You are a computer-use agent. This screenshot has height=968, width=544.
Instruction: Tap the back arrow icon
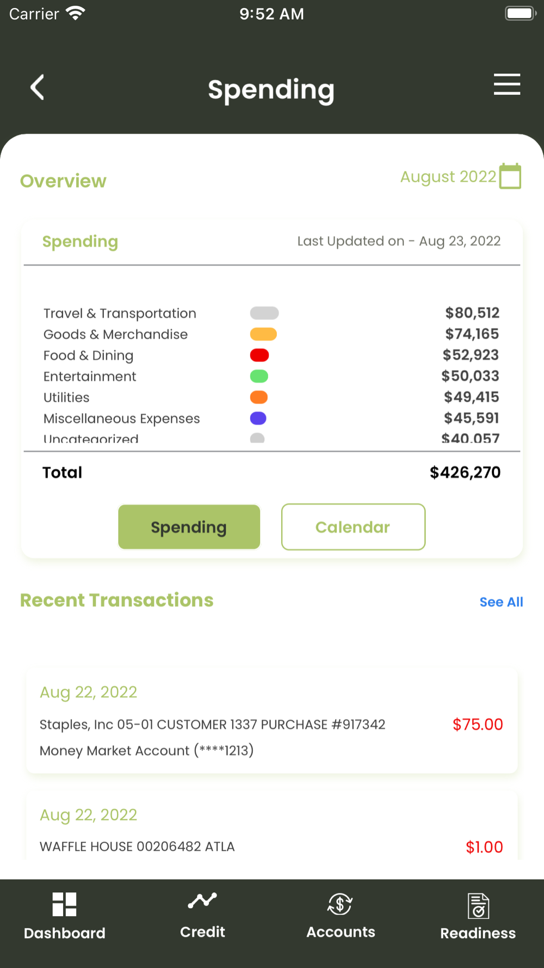37,87
